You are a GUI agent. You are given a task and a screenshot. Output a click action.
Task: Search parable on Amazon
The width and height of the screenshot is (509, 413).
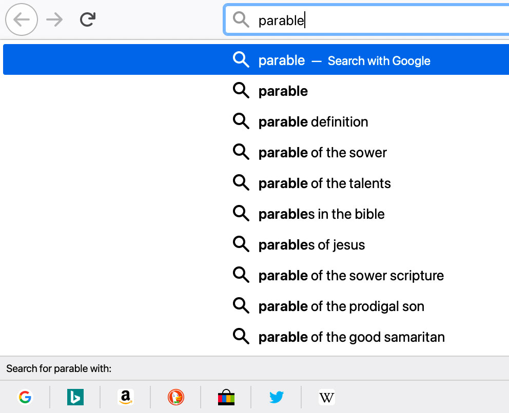point(125,397)
